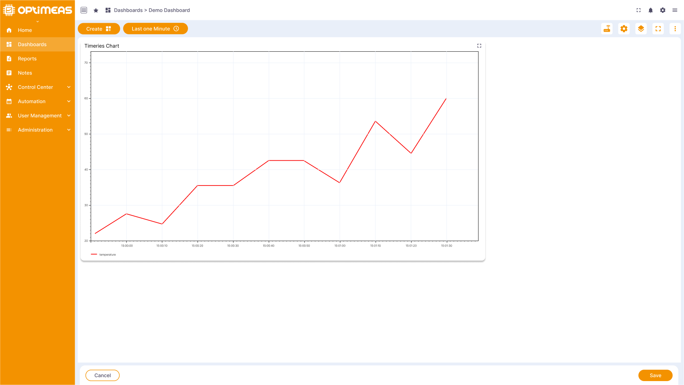Open Automation menu item

point(37,102)
